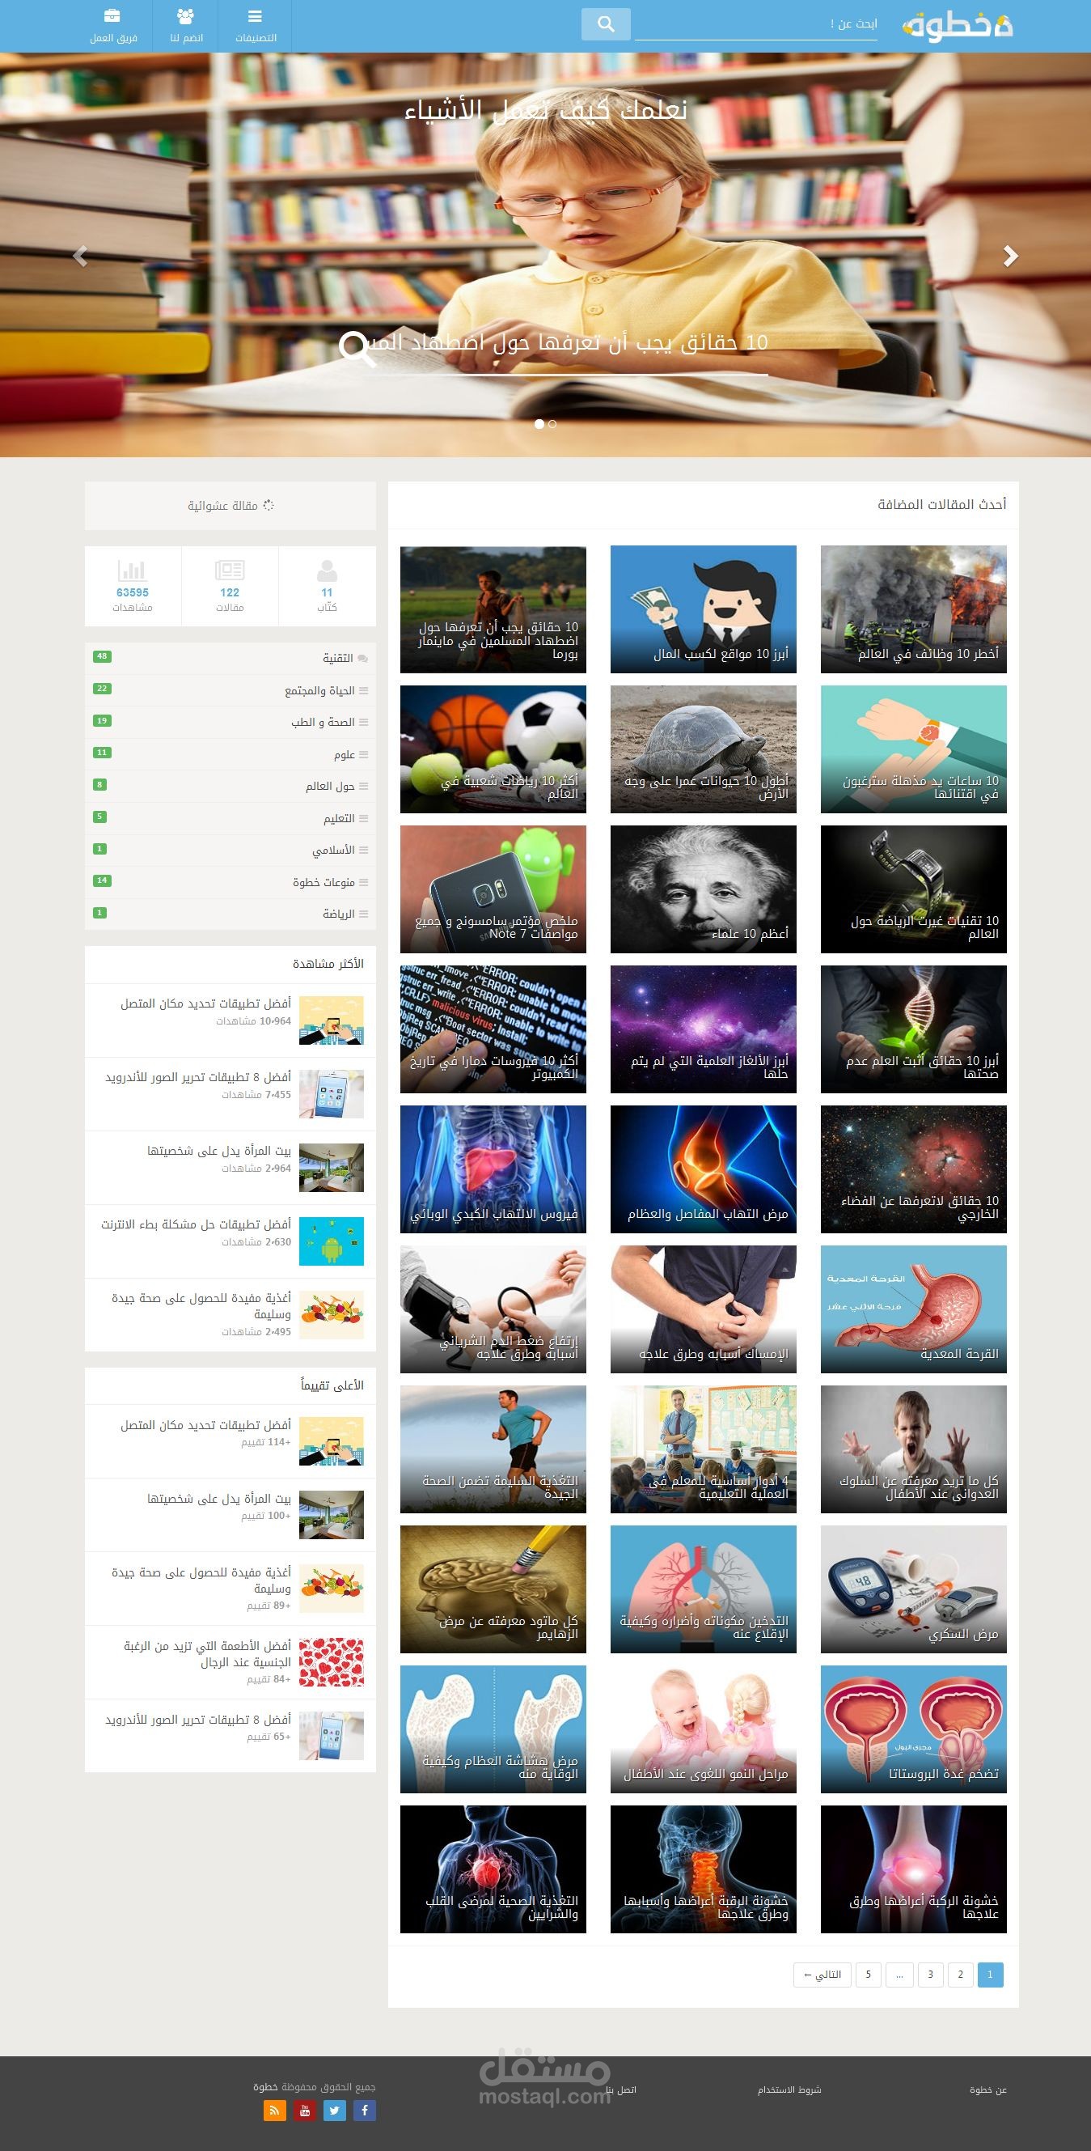1091x2151 pixels.
Task: Go to previous slide with left arrow
Action: coord(80,256)
